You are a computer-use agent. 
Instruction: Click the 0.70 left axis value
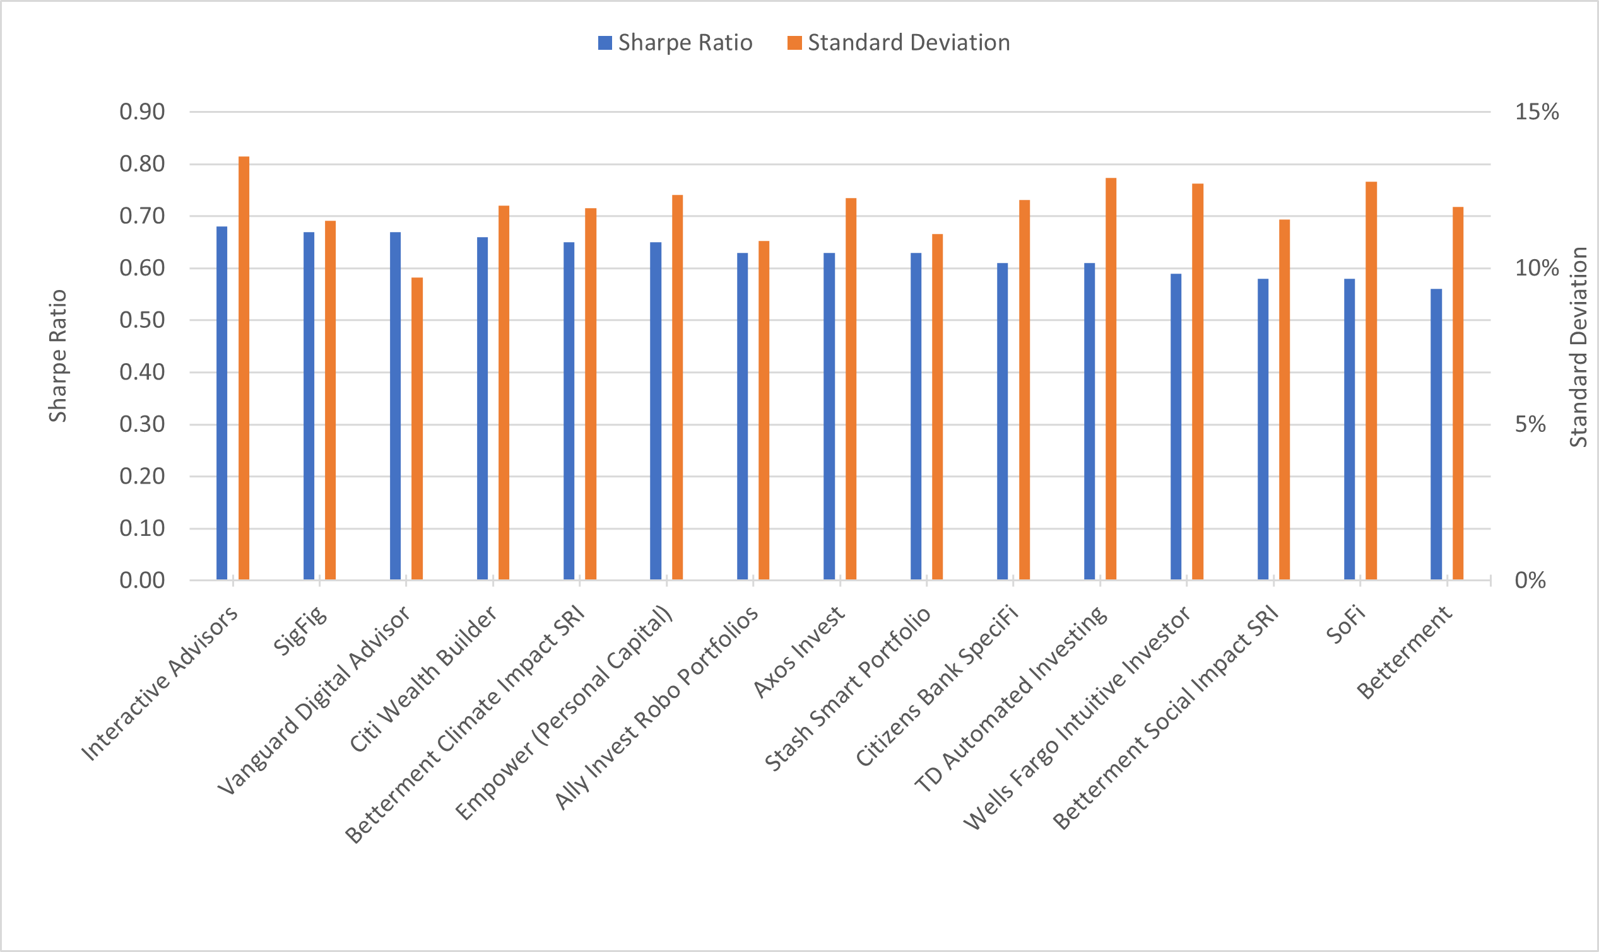tap(143, 216)
